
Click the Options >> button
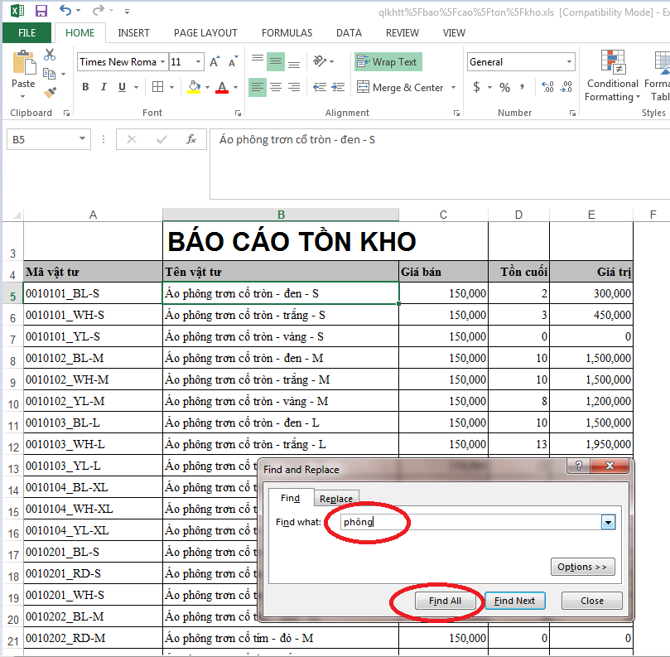click(x=582, y=567)
